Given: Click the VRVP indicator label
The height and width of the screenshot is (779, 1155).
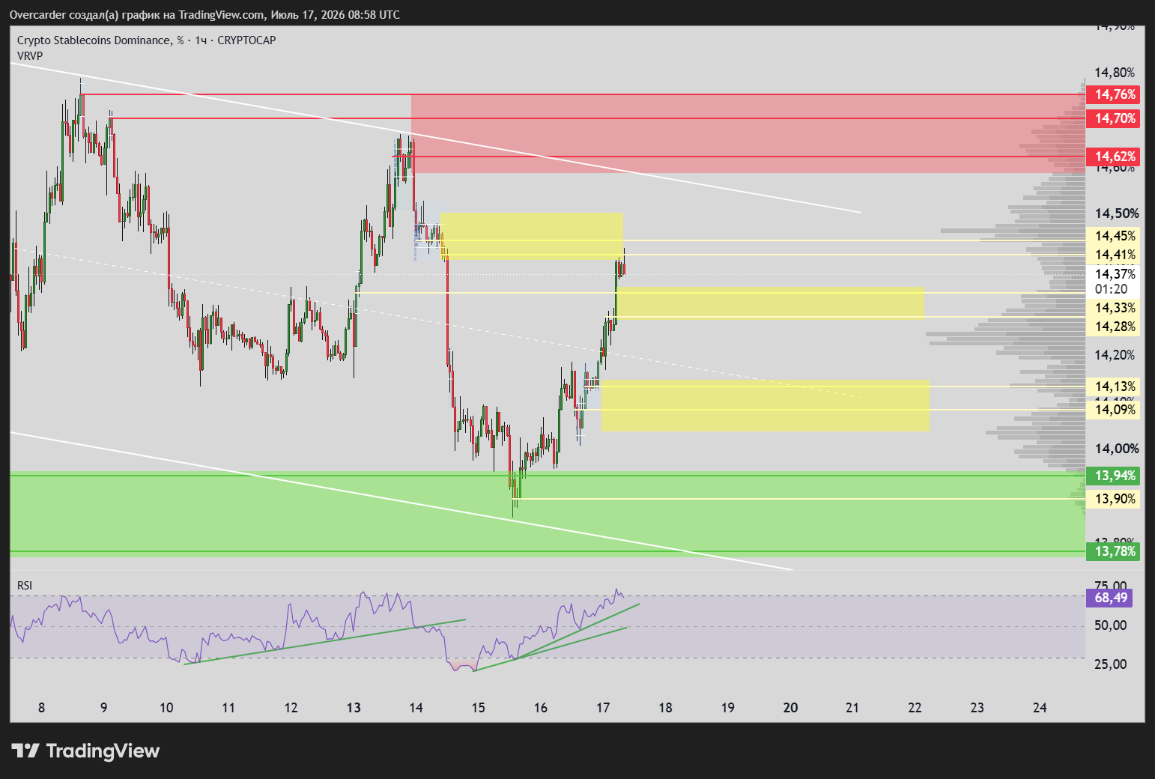Looking at the screenshot, I should coord(30,56).
